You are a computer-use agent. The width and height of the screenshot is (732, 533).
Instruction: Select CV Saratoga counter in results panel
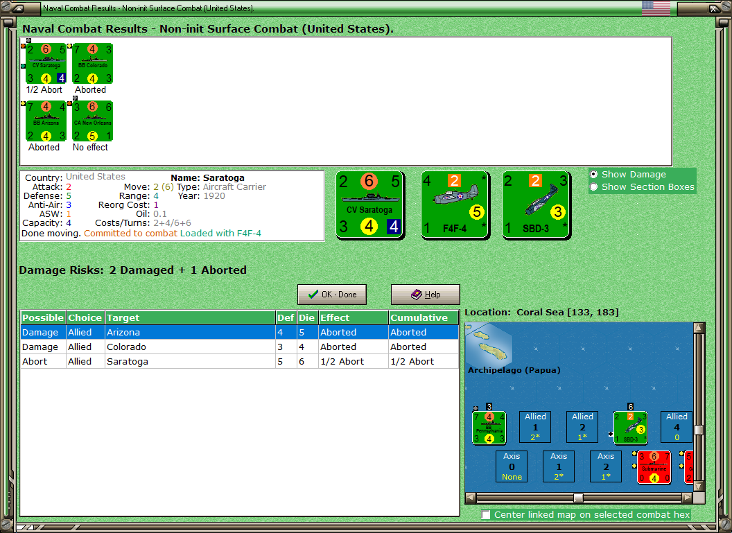(x=46, y=64)
